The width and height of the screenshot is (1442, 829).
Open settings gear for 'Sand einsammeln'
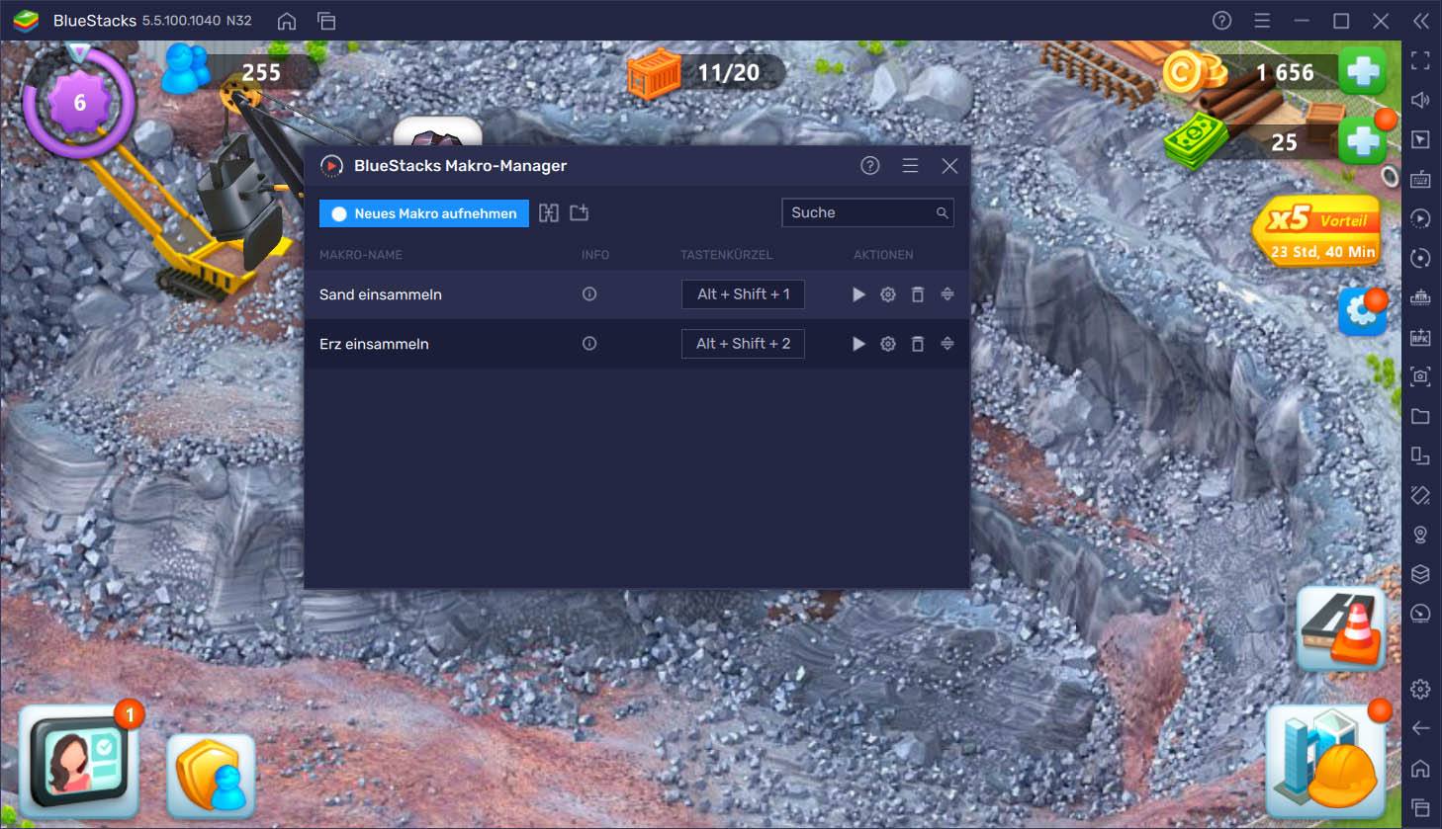(x=888, y=294)
